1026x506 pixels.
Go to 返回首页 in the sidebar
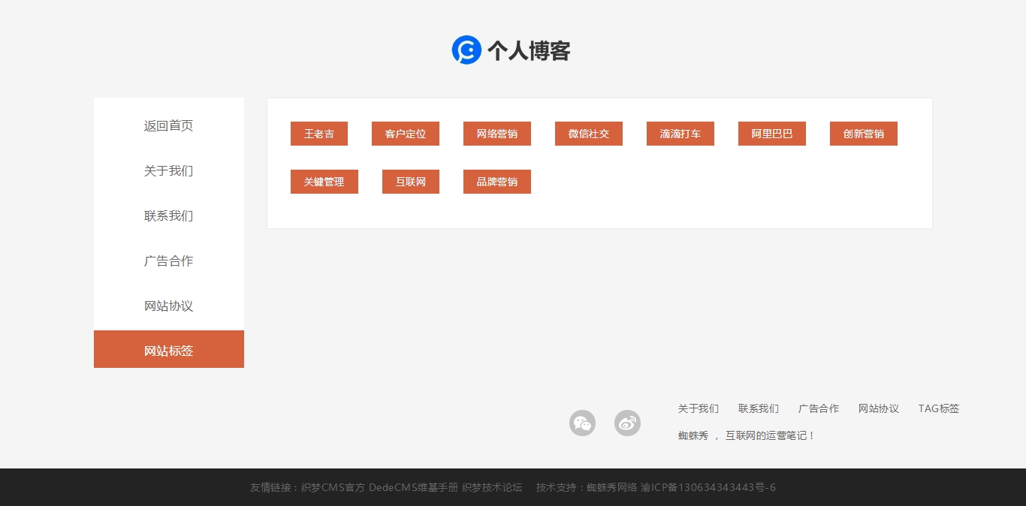pyautogui.click(x=168, y=125)
